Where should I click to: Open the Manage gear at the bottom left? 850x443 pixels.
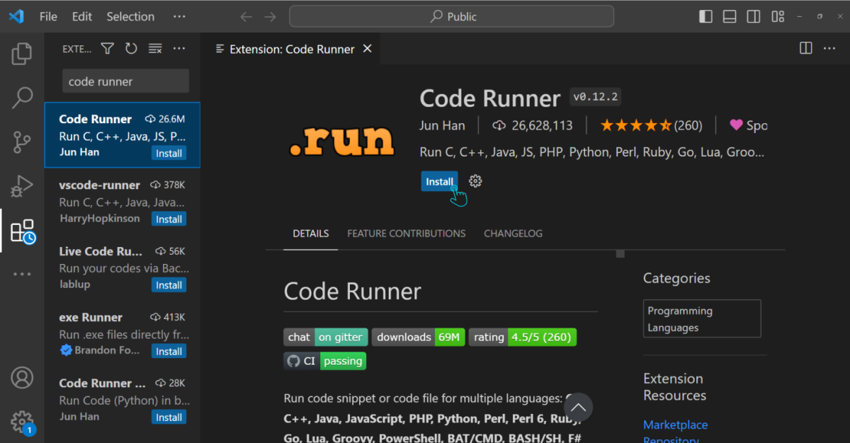pyautogui.click(x=22, y=422)
